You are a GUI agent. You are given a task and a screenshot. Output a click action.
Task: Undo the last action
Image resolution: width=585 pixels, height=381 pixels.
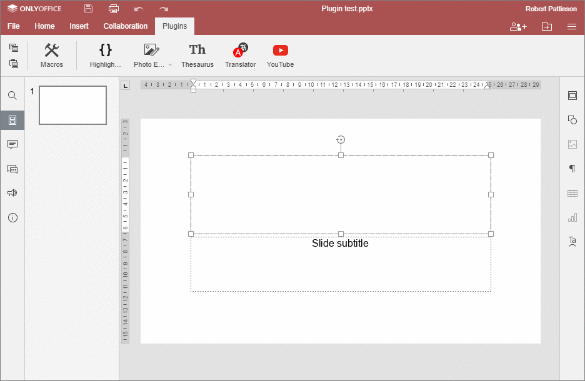point(139,9)
